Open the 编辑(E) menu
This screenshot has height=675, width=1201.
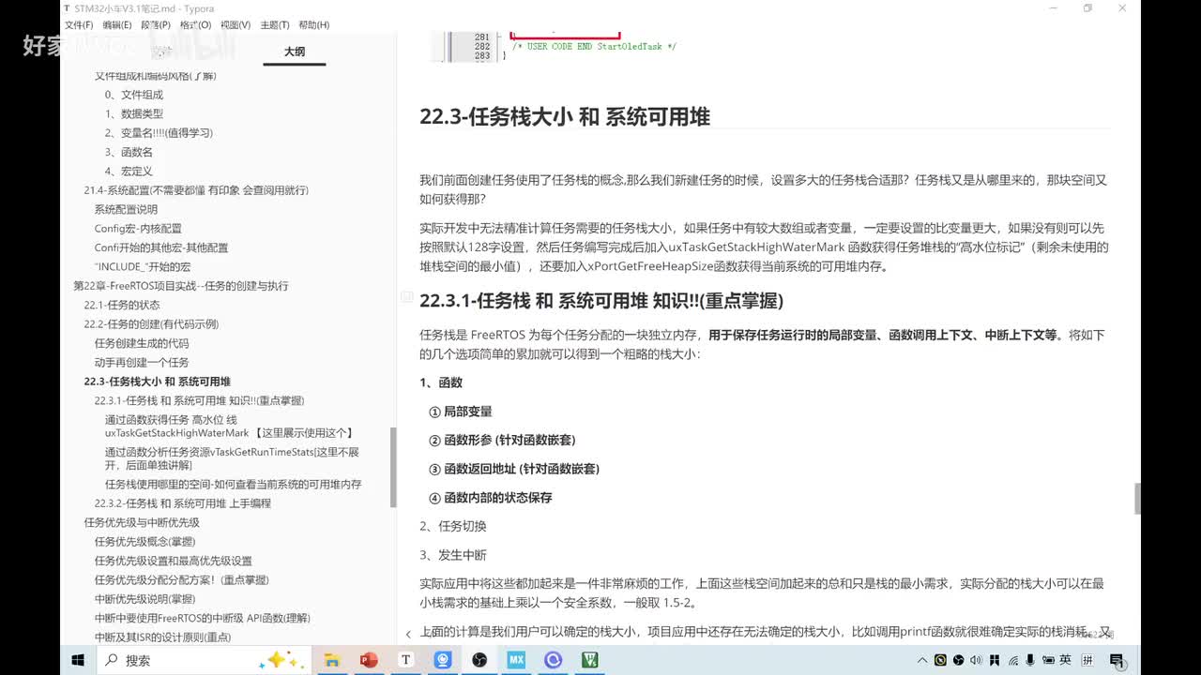pyautogui.click(x=117, y=25)
